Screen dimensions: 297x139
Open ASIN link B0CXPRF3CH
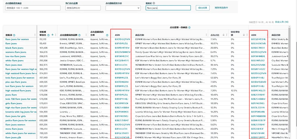[122, 103]
